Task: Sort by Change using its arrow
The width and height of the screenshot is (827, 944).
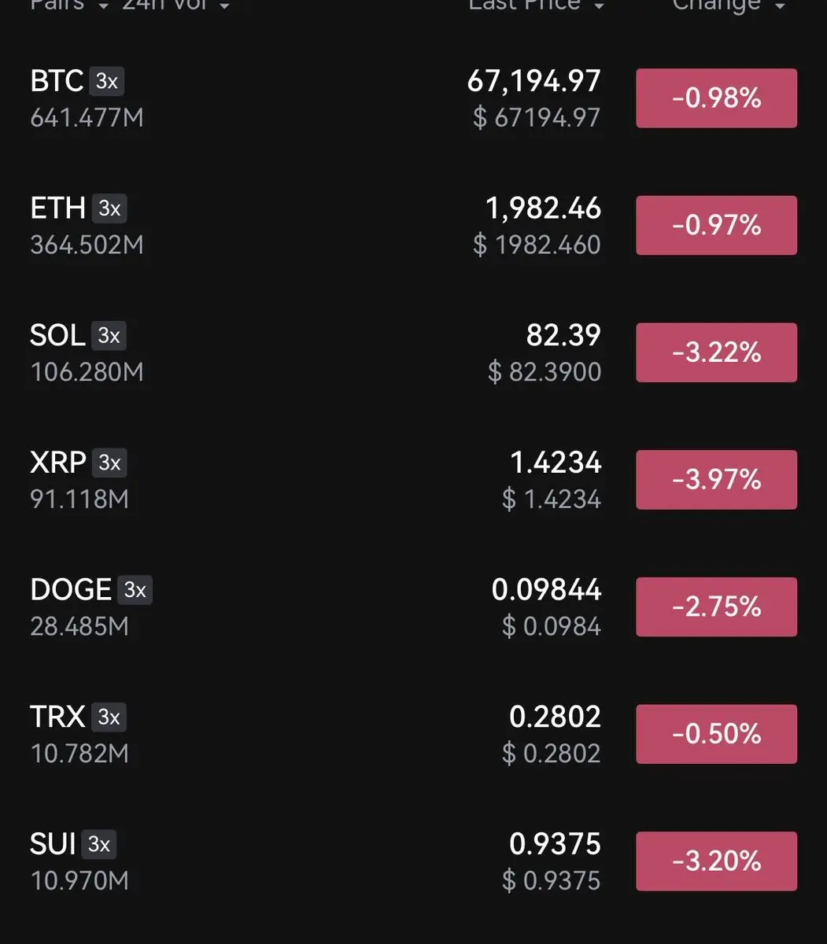Action: click(x=780, y=6)
